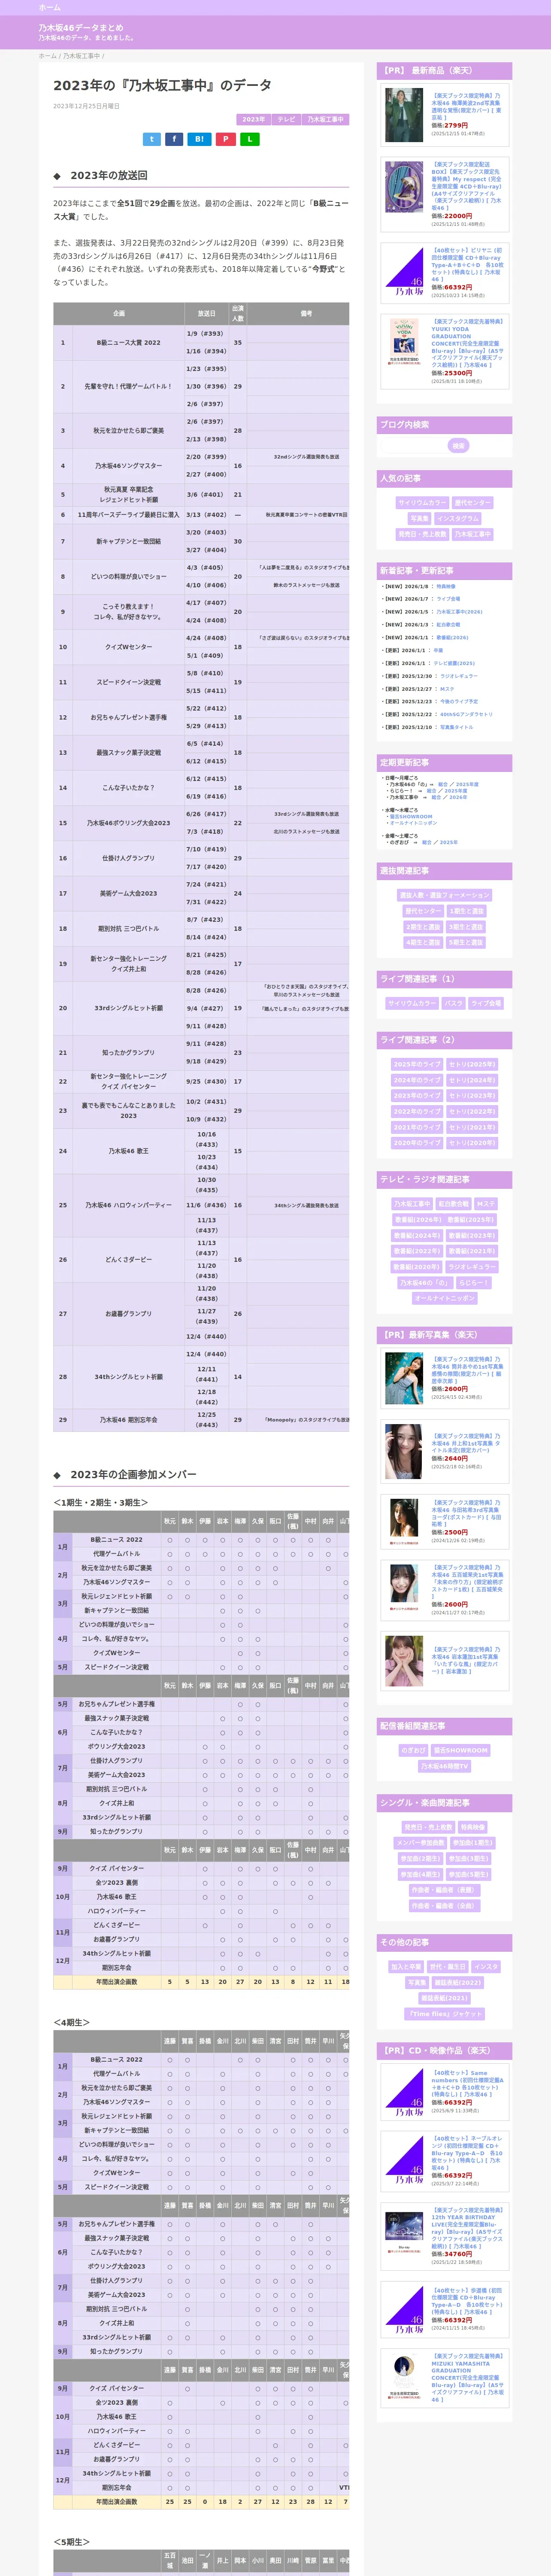Click the 乃木坂工事中 breadcrumb link
Screen dimensions: 551x2576
click(81, 56)
